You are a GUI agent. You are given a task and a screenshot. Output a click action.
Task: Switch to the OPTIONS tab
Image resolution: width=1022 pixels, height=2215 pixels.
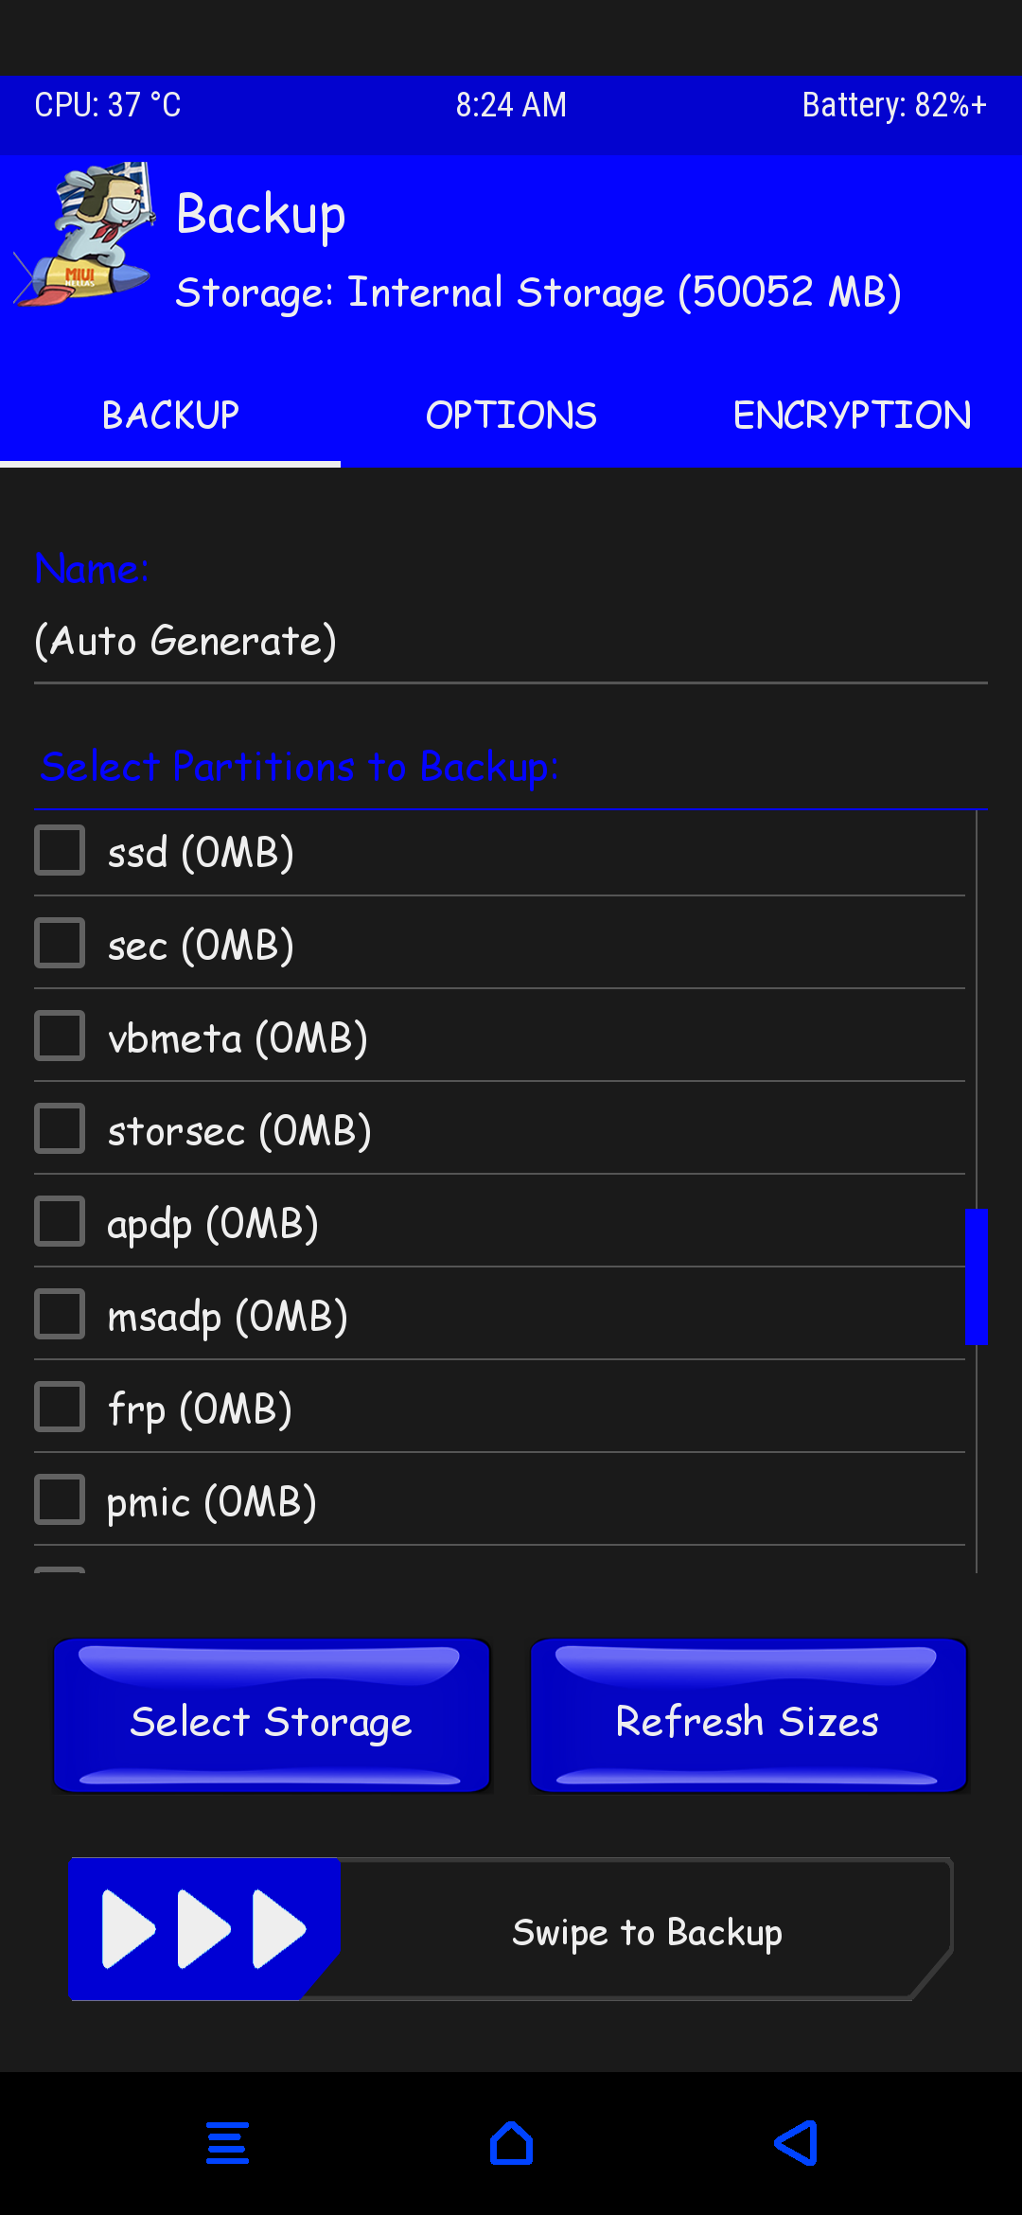[511, 415]
